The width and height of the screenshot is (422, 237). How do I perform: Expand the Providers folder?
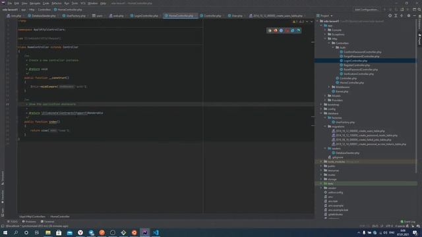click(325, 100)
